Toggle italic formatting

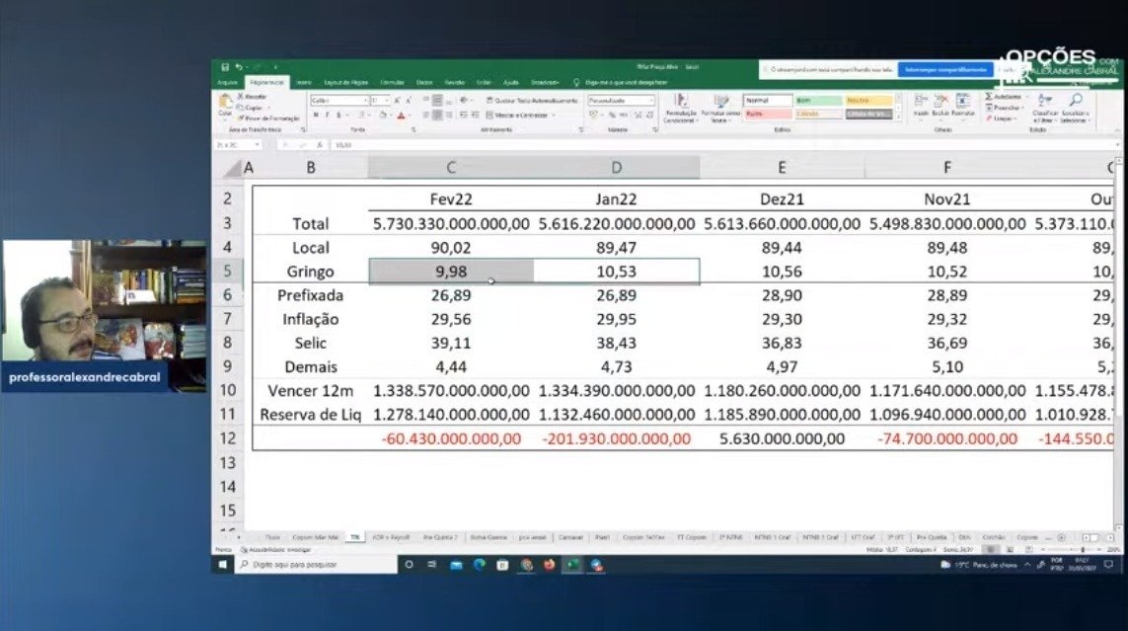pos(327,116)
